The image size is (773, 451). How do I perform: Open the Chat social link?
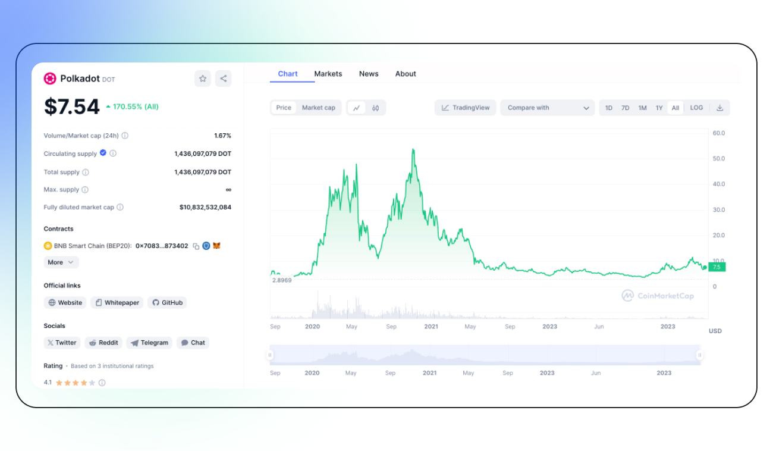click(x=193, y=343)
